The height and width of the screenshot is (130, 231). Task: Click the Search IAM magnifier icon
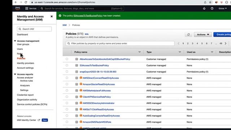[x=20, y=29]
